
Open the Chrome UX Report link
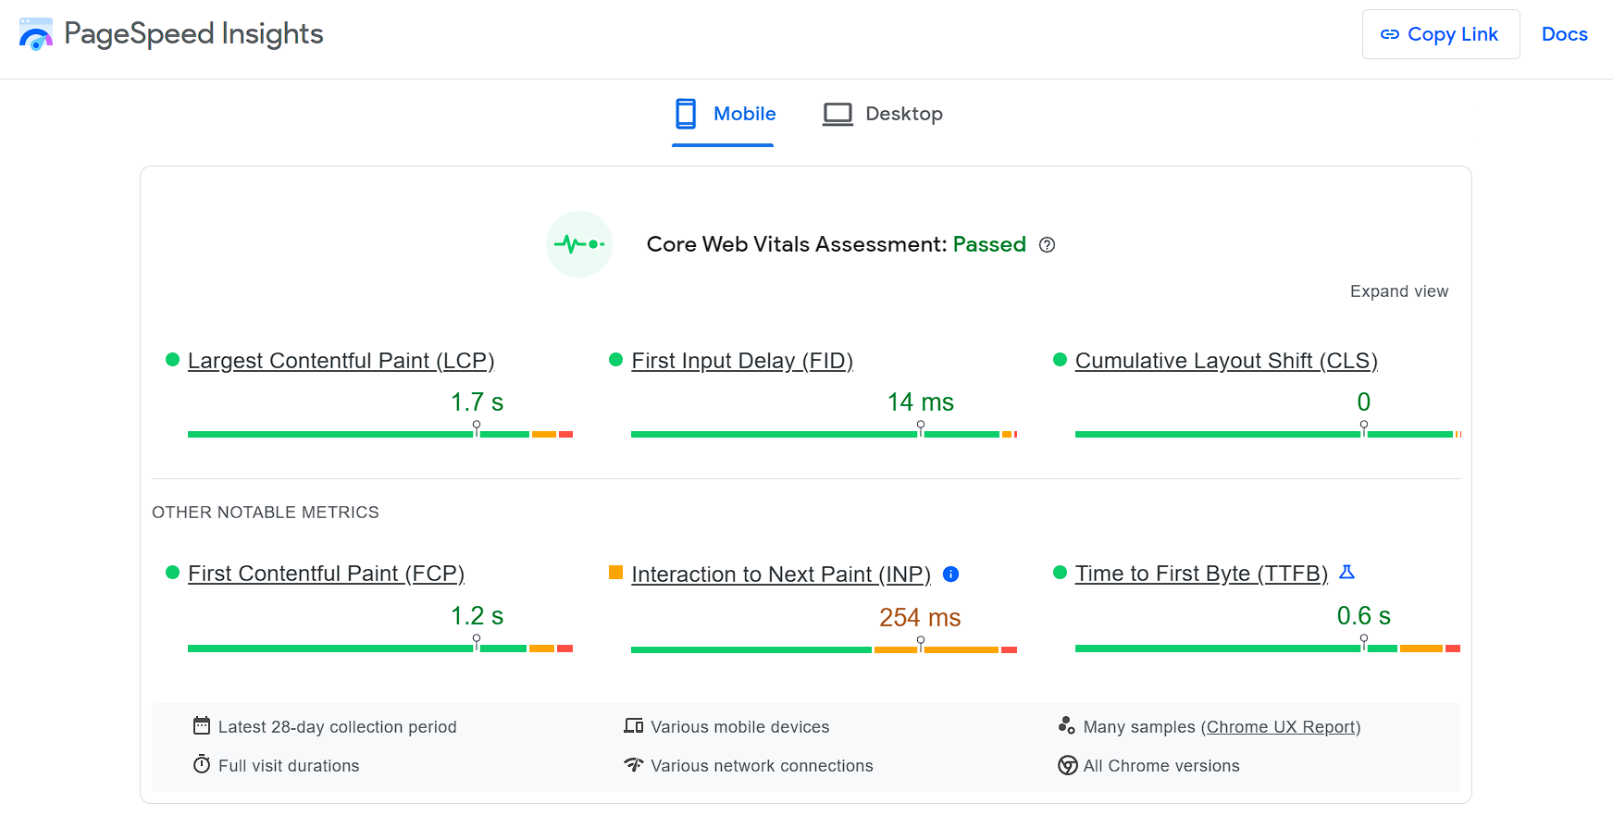coord(1281,727)
